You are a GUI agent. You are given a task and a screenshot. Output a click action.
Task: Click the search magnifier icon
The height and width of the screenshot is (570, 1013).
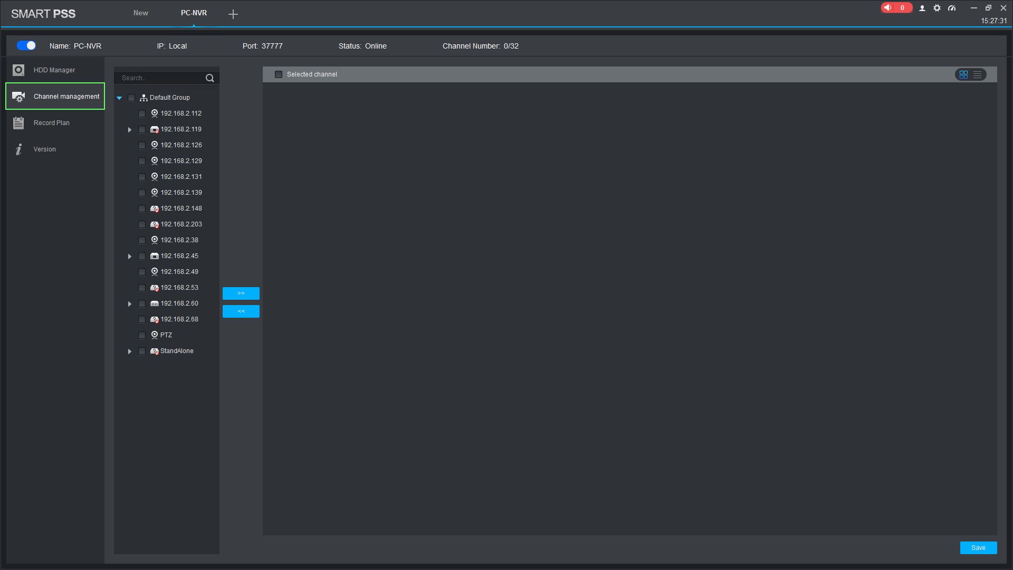click(x=210, y=78)
